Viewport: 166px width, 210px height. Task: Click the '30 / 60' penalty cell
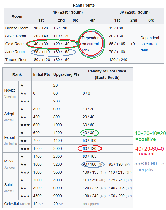[107, 125]
